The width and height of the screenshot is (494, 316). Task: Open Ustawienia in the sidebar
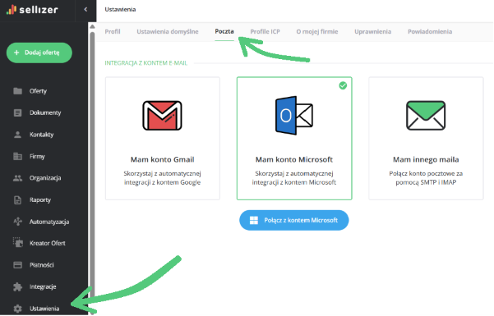(x=44, y=309)
